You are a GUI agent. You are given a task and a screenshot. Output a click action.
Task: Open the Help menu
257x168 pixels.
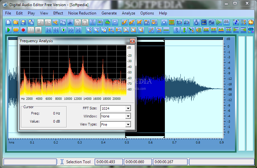click(x=163, y=13)
